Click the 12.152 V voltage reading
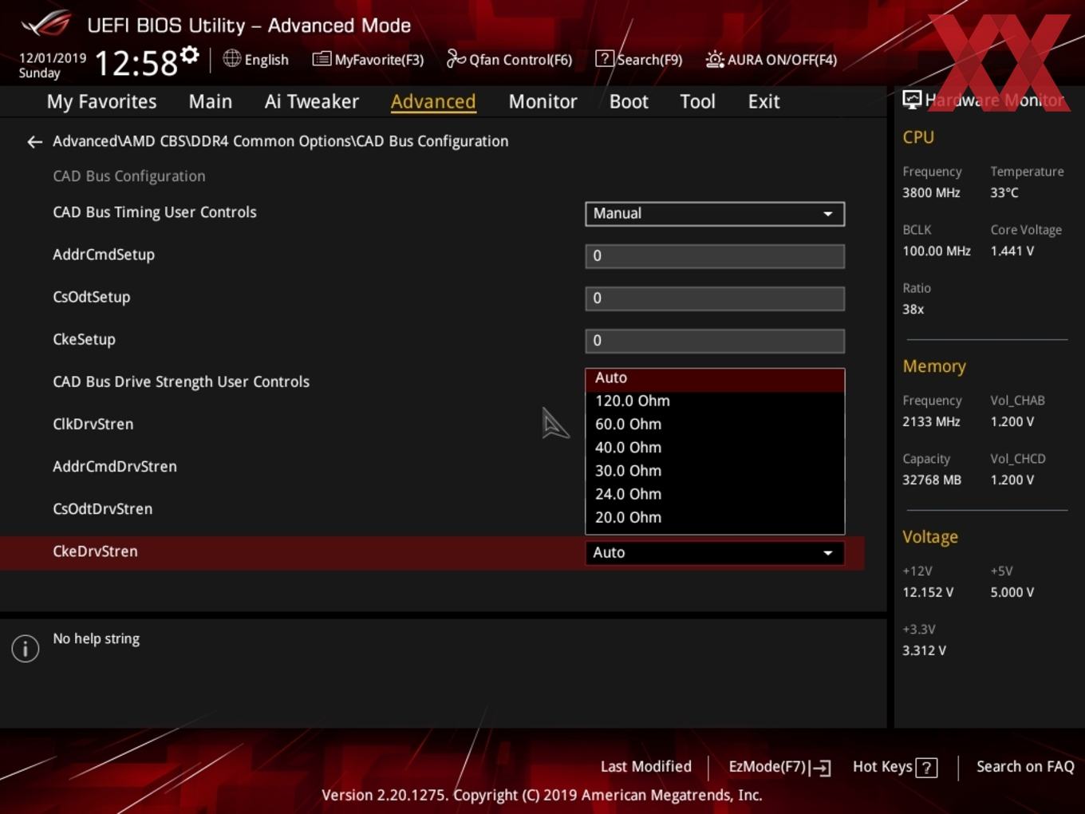This screenshot has width=1085, height=814. click(x=928, y=593)
